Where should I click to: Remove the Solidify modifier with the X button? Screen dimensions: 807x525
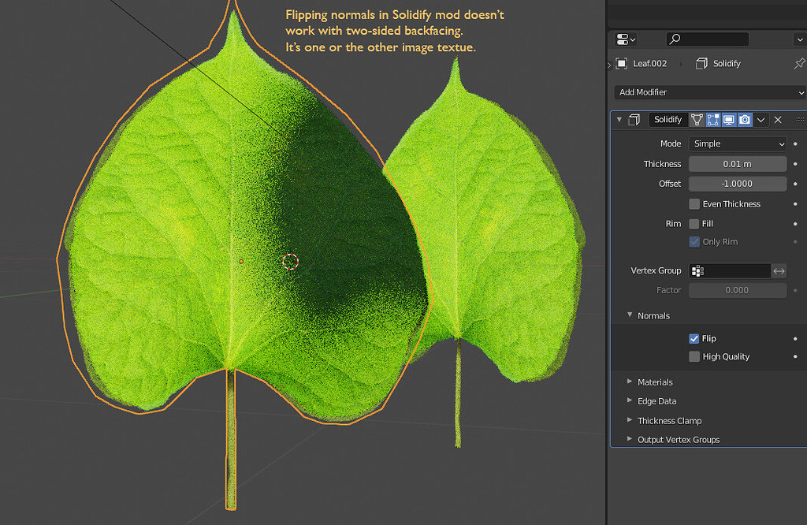pyautogui.click(x=778, y=119)
